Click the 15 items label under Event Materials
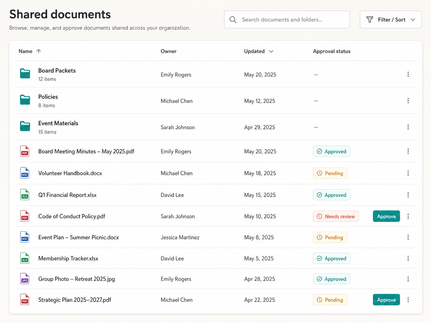The height and width of the screenshot is (323, 431). (47, 132)
